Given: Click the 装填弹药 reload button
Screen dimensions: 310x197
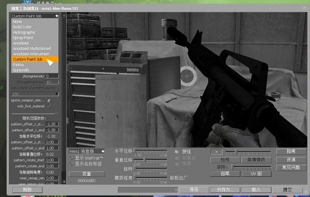Looking at the screenshot, I should tap(256, 160).
